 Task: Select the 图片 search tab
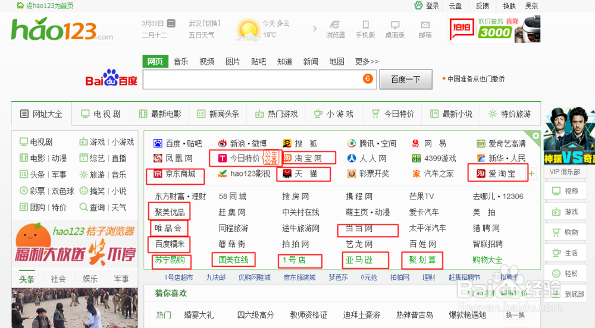pos(233,61)
